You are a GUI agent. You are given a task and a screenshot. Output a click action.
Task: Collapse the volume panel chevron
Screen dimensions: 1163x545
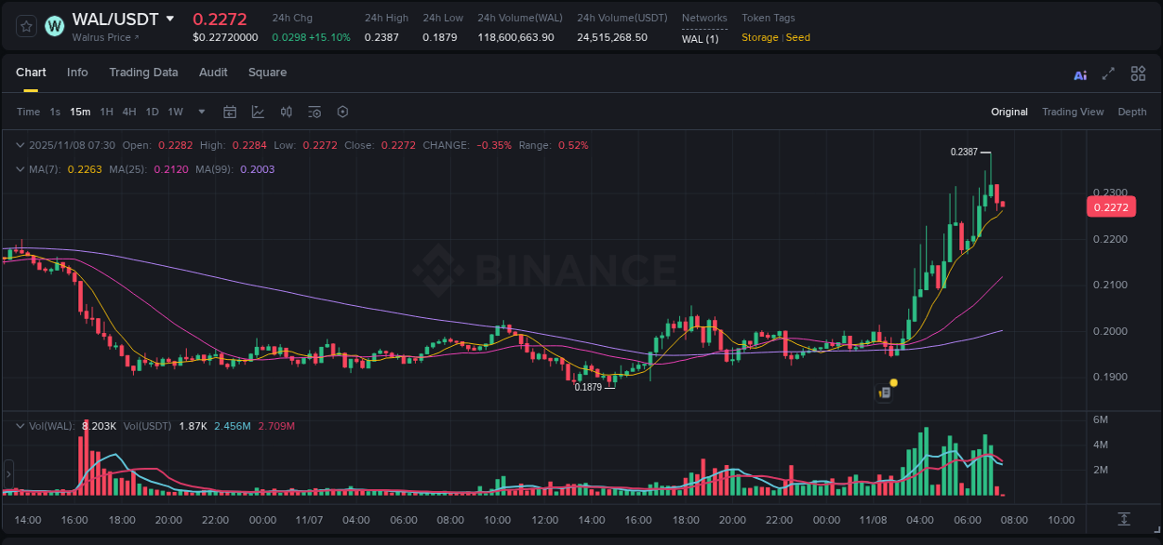20,424
